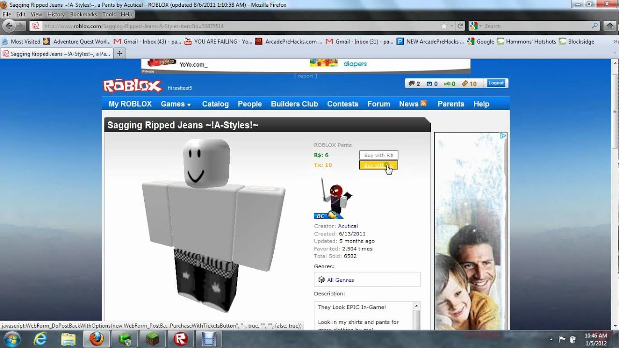Click the Home icon in Firefox toolbar
The height and width of the screenshot is (348, 619).
click(610, 26)
